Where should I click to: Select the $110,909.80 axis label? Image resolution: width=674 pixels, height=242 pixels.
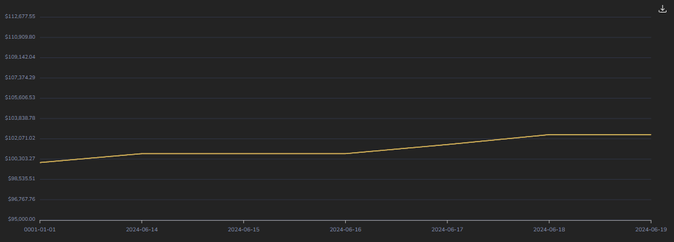(20, 37)
